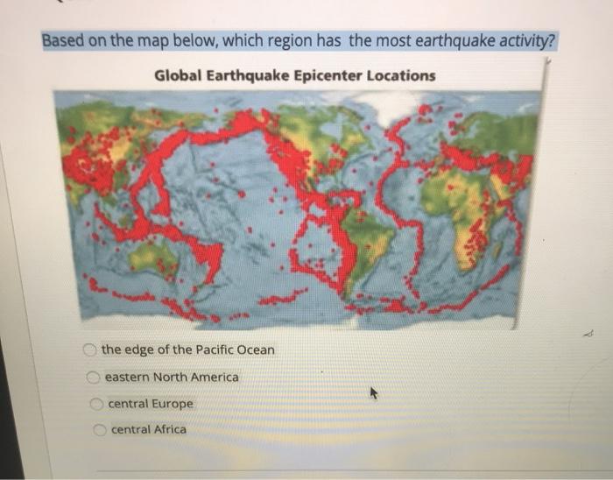Select 'the edge of the Pacific Ocean' radio button
Image resolution: width=613 pixels, height=480 pixels.
pos(90,349)
